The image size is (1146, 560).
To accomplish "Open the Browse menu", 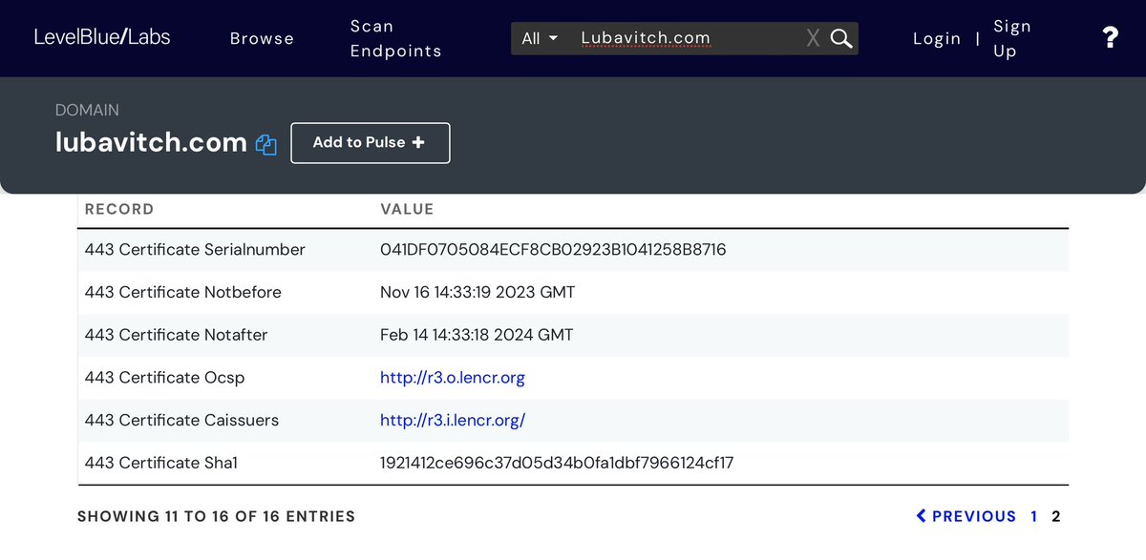I will [262, 38].
